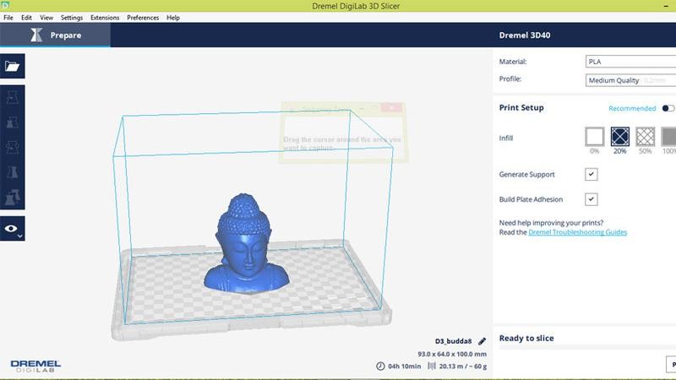Uncheck the Build Plate Adhesion checkbox
Viewport: 676px width, 380px height.
pos(591,199)
